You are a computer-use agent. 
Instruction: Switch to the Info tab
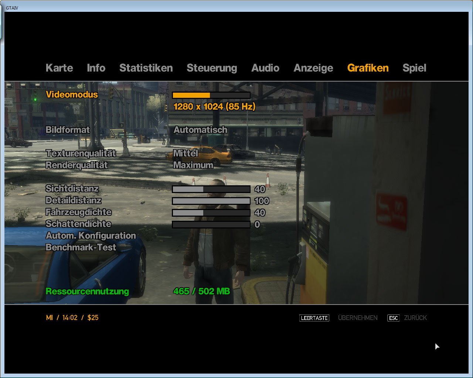96,68
